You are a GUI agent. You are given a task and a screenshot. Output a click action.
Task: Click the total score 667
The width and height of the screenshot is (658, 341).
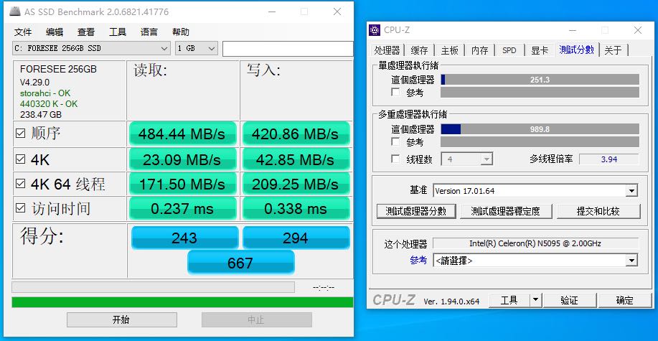tap(241, 263)
